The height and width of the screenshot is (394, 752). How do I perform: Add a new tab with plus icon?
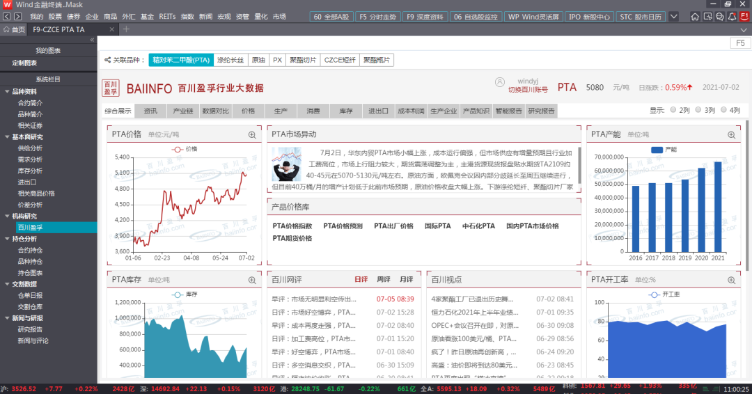pos(126,29)
